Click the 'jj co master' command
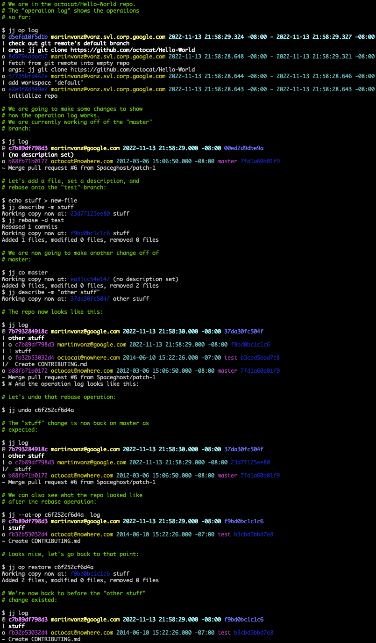 point(28,272)
